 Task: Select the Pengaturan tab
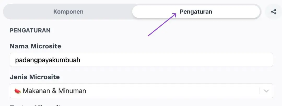[196, 12]
